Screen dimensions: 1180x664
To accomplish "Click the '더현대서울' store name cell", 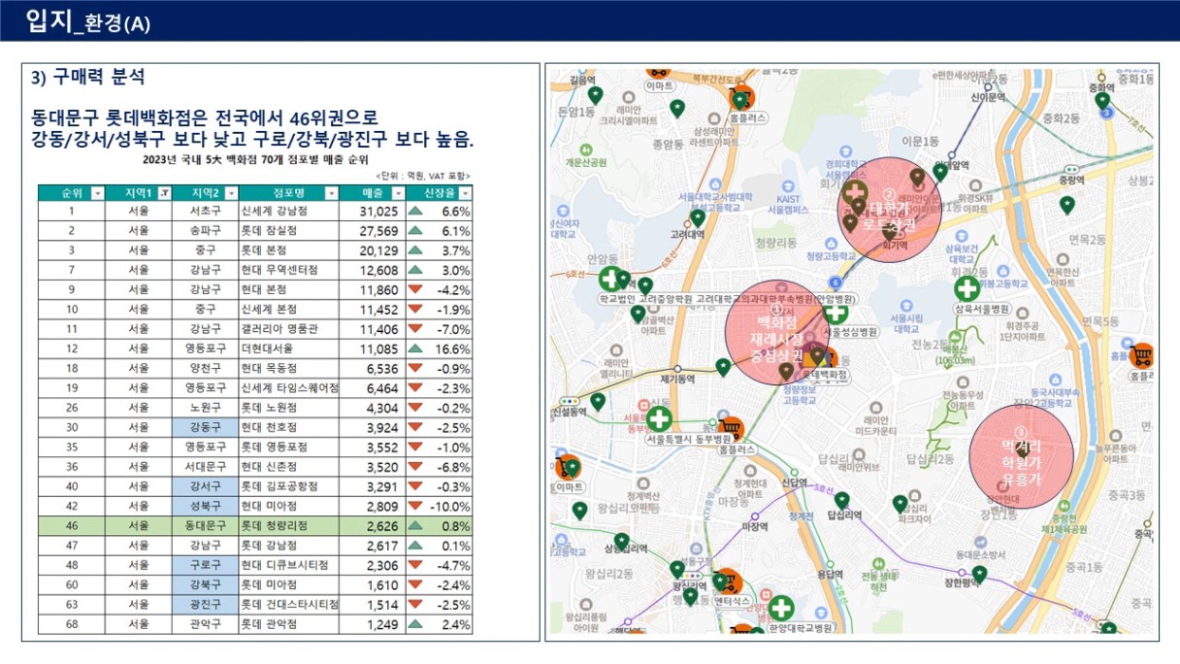I will coord(289,349).
